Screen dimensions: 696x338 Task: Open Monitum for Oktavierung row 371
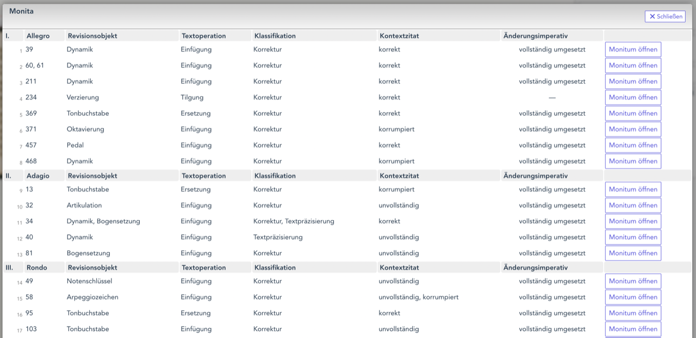point(633,129)
